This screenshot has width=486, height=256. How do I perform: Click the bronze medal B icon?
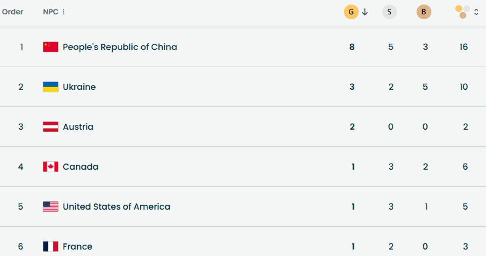pyautogui.click(x=424, y=12)
